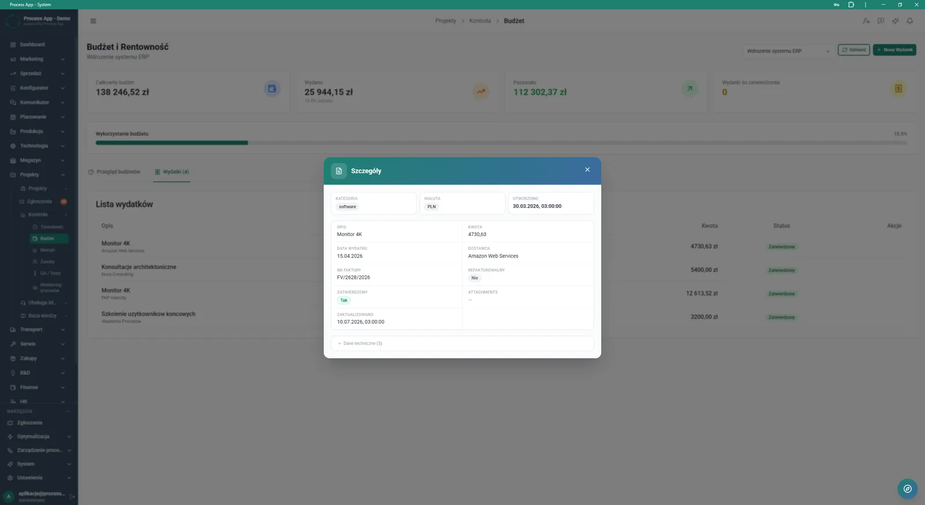Image resolution: width=925 pixels, height=505 pixels.
Task: Select Budżet in the sidebar
Action: point(49,238)
